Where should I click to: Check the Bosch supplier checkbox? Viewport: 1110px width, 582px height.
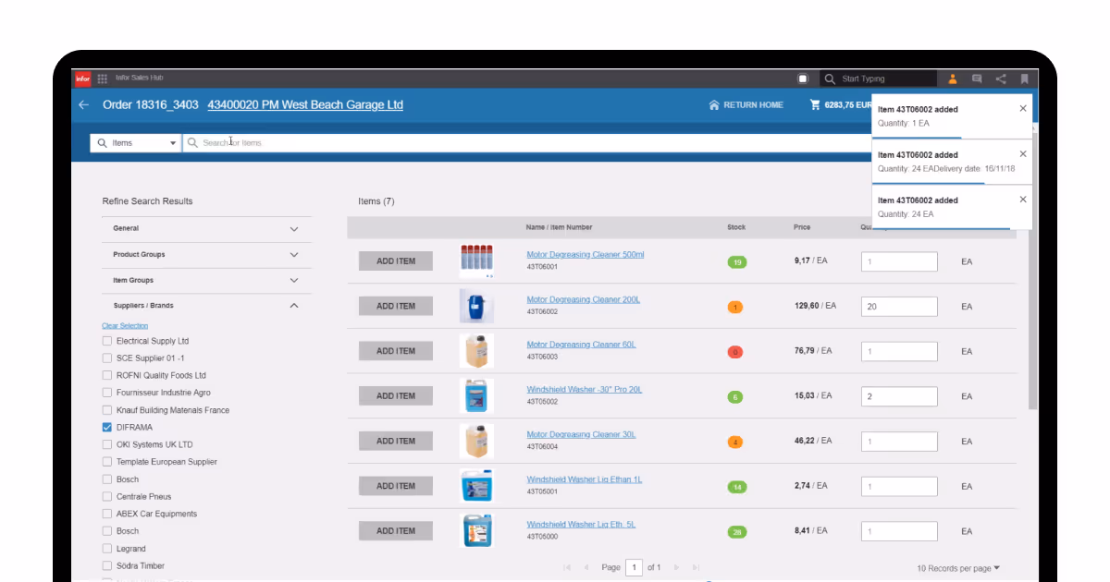pos(106,479)
